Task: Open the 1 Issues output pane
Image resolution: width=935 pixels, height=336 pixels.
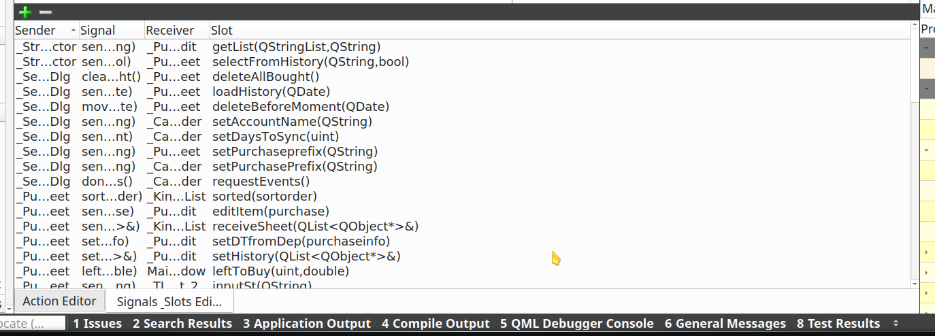Action: pyautogui.click(x=97, y=324)
